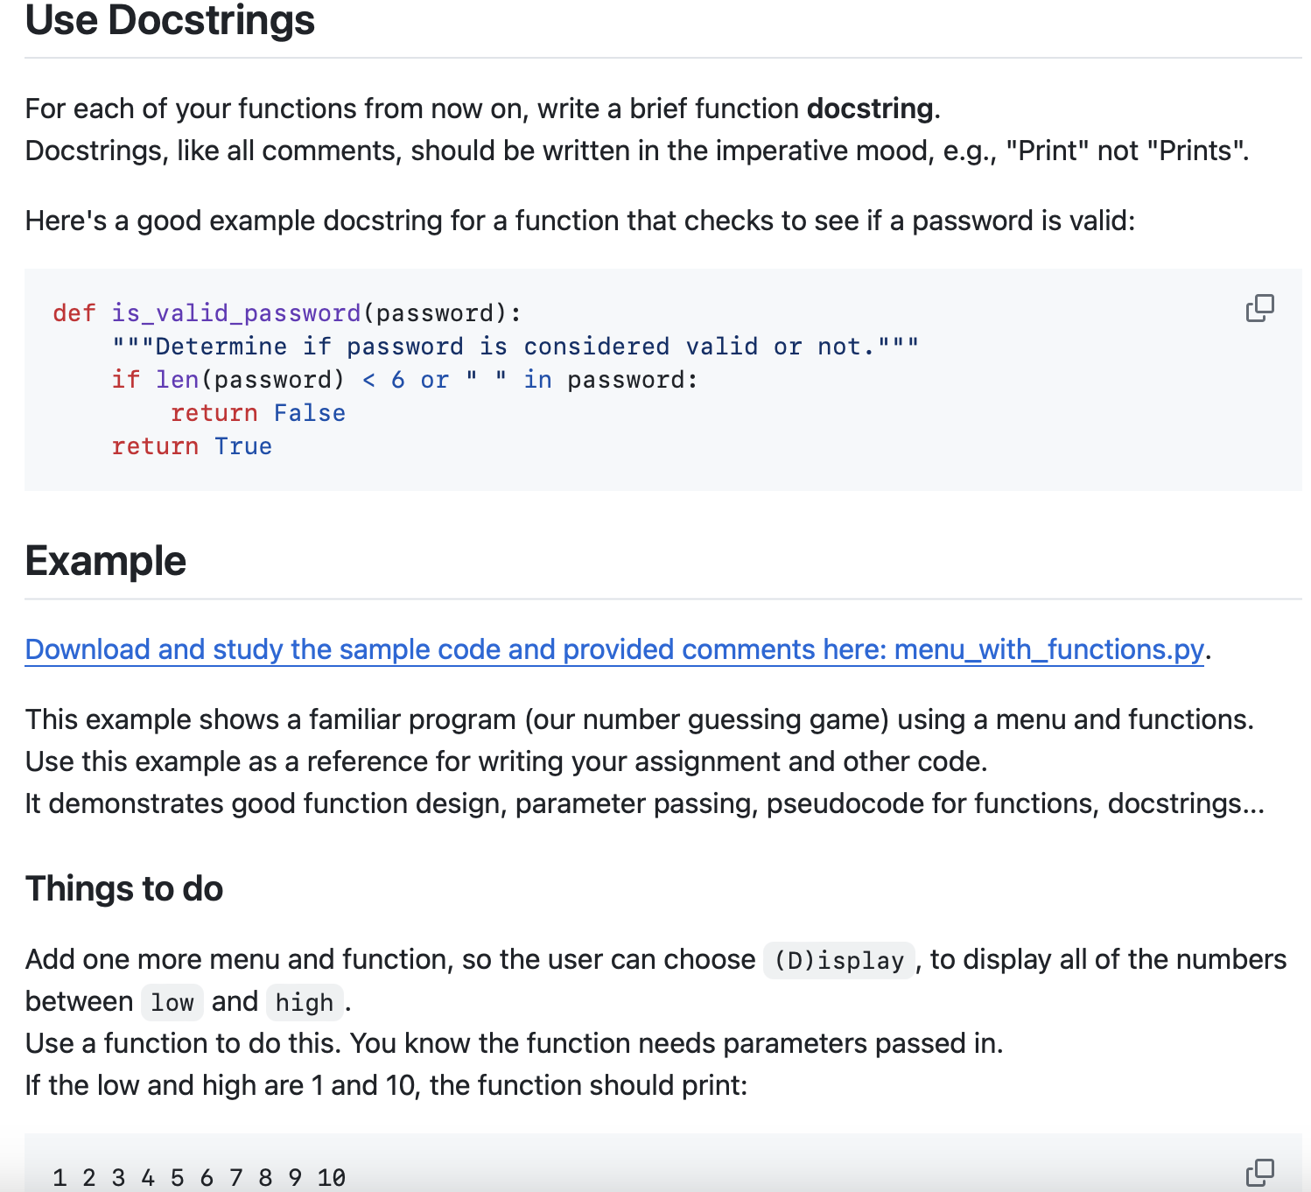Click the 'return True' code line
This screenshot has width=1311, height=1192.
[192, 446]
